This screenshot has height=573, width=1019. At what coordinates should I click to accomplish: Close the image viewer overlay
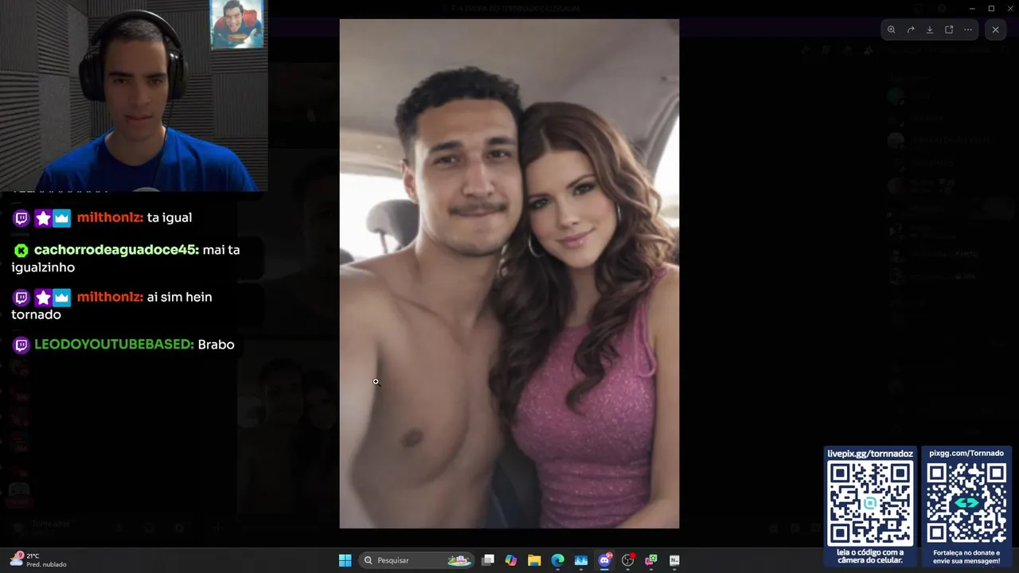click(995, 29)
